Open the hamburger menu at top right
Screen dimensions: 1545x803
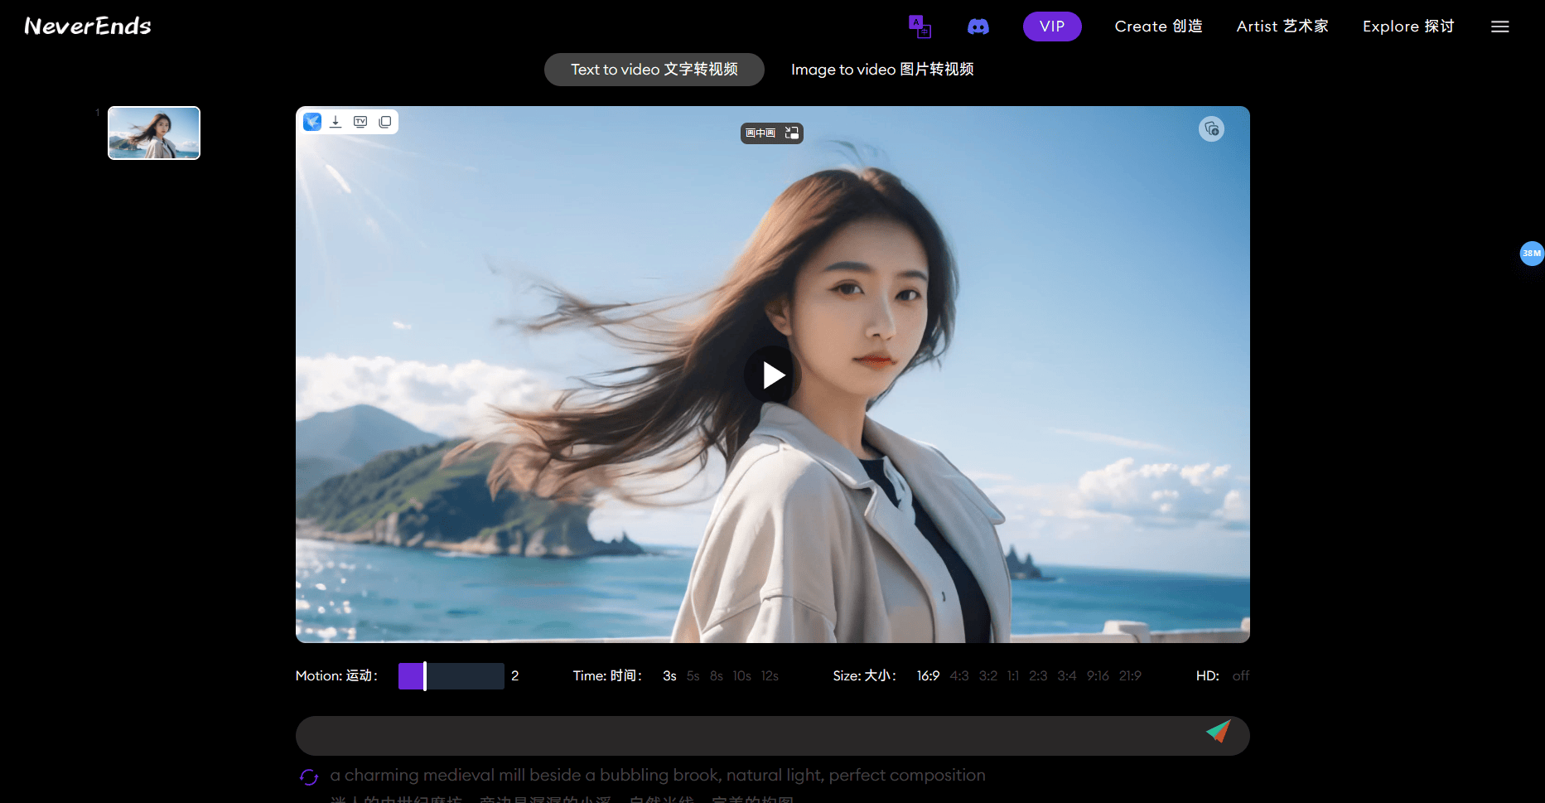point(1499,26)
